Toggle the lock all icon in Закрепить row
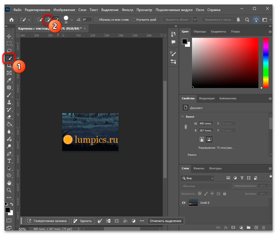This screenshot has height=235, width=277. tap(225, 194)
